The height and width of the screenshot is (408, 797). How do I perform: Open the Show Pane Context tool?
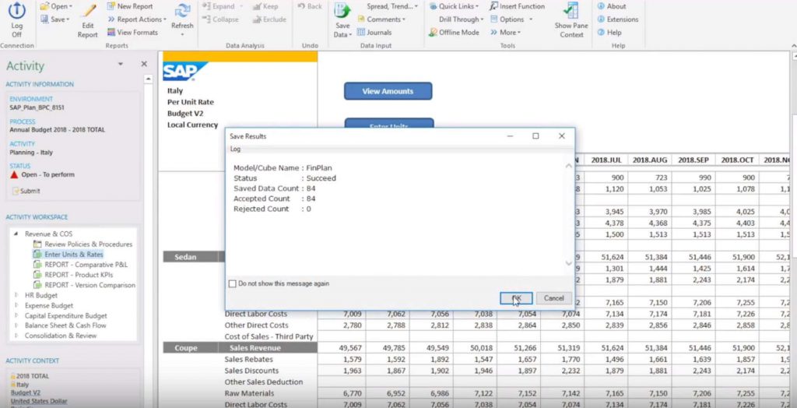click(x=571, y=20)
